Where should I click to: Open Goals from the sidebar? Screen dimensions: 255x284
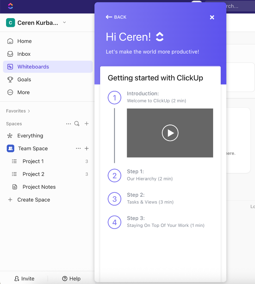48,80
